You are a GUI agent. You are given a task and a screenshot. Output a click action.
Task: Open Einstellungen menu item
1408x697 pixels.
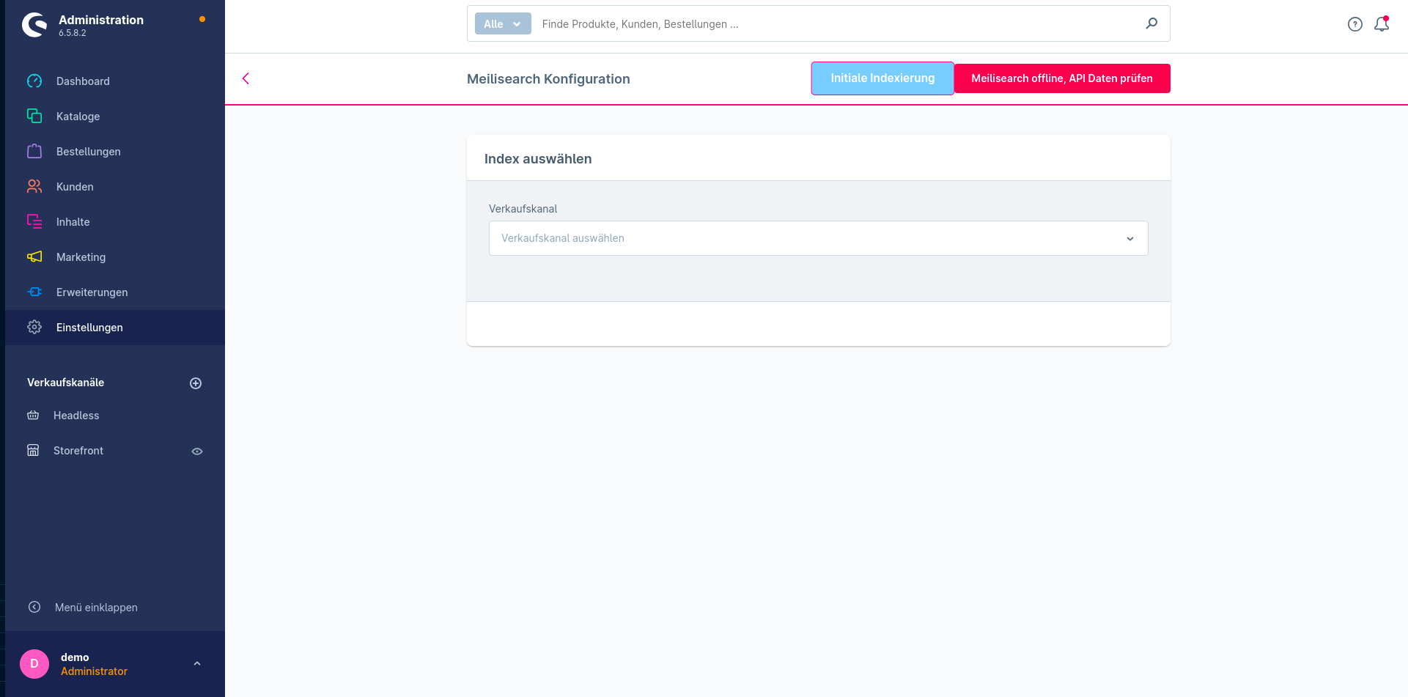pyautogui.click(x=115, y=328)
